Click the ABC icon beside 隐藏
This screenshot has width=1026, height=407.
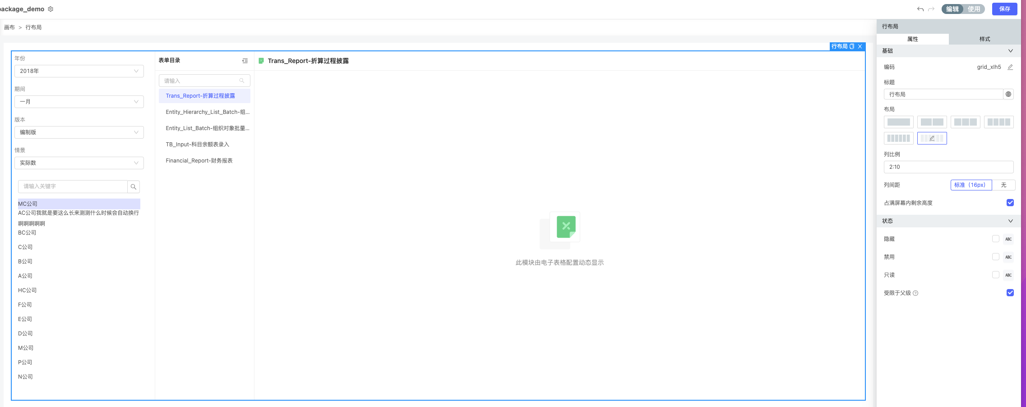[1008, 239]
